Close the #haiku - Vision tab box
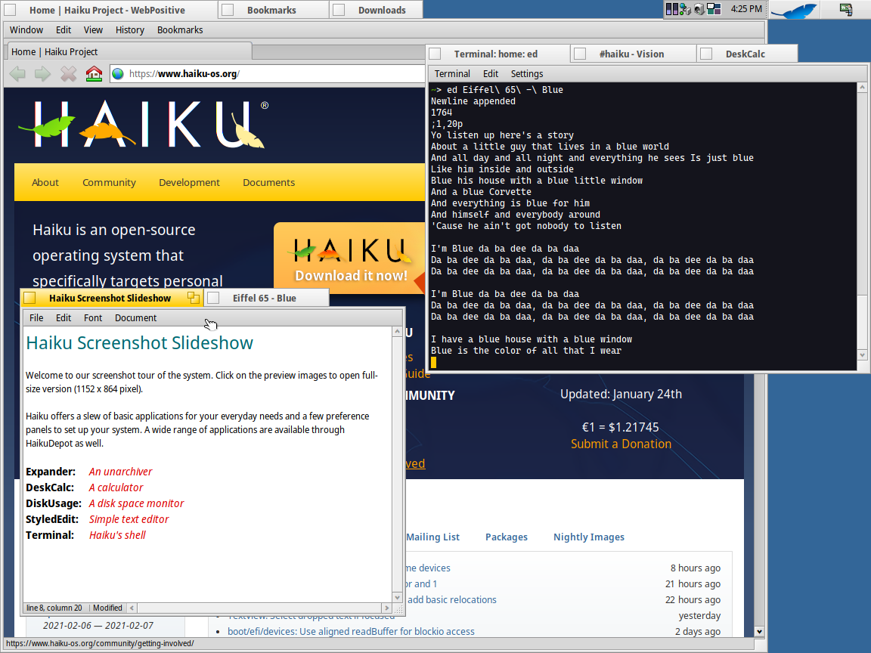The image size is (871, 653). (580, 54)
